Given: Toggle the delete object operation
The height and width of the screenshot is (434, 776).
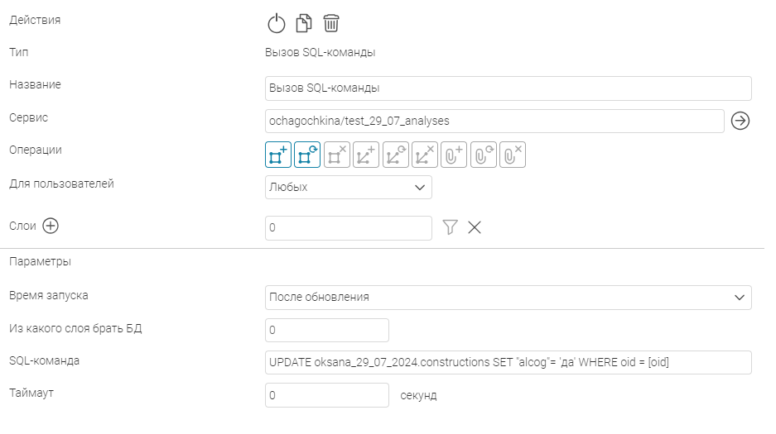Looking at the screenshot, I should (x=337, y=155).
